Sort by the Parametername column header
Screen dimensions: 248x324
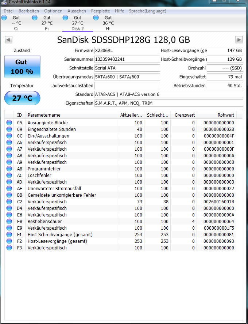(71, 115)
